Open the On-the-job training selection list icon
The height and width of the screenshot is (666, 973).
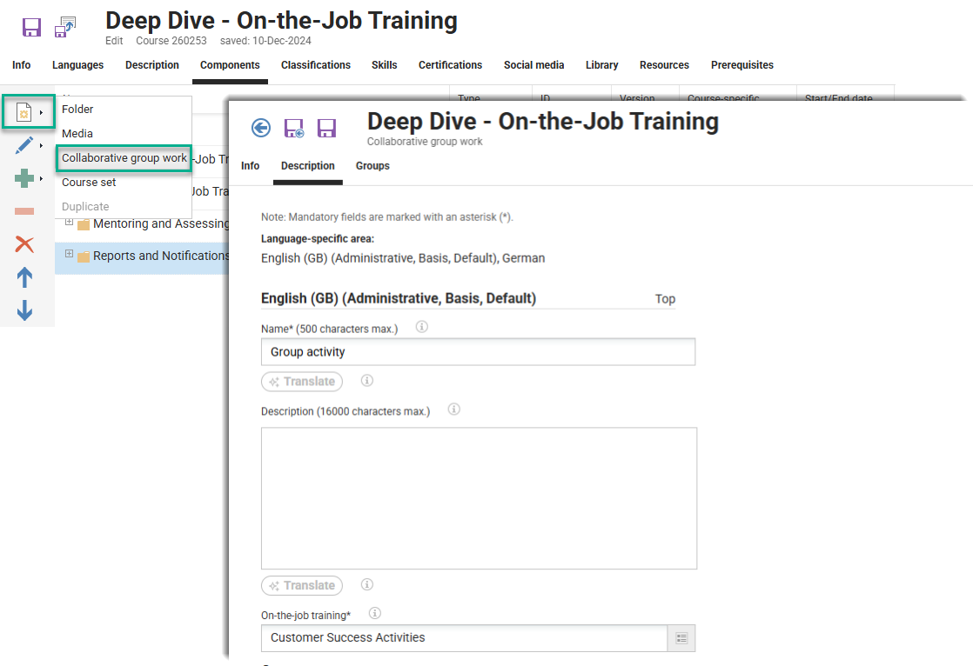tap(682, 637)
